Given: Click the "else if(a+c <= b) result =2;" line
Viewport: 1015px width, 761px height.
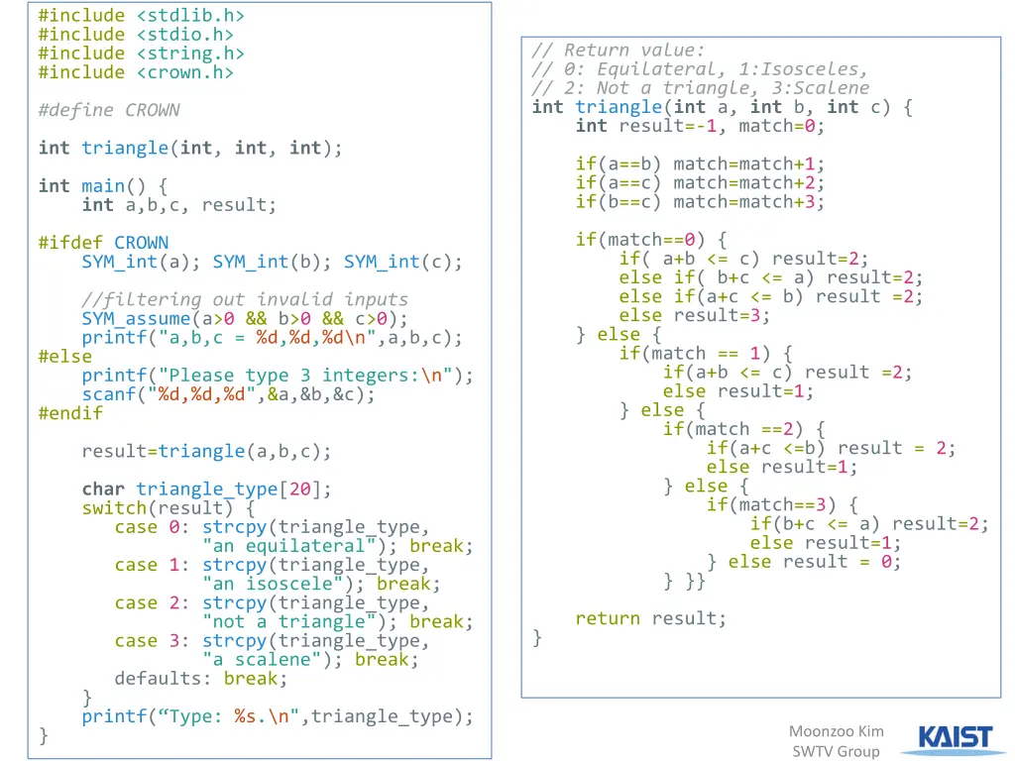Looking at the screenshot, I should [771, 296].
